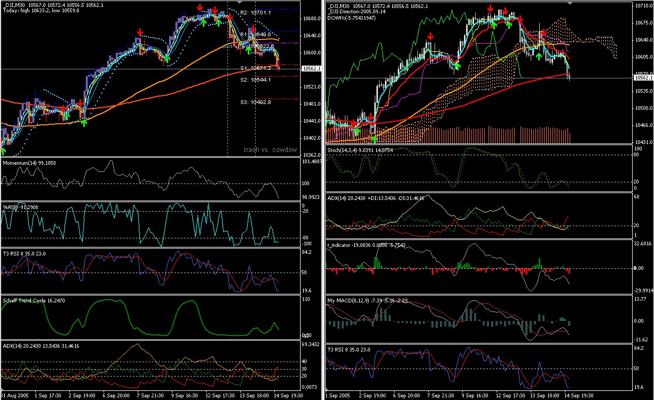Click the -11.62 MACD scale value
Screen dimensions: 654x400
641,340
